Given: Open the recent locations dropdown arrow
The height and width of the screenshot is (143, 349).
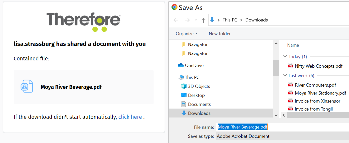Looking at the screenshot, I should pyautogui.click(x=196, y=20).
